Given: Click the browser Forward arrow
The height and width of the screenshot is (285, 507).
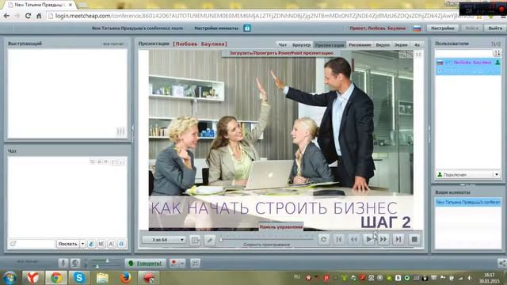Looking at the screenshot, I should (17, 16).
